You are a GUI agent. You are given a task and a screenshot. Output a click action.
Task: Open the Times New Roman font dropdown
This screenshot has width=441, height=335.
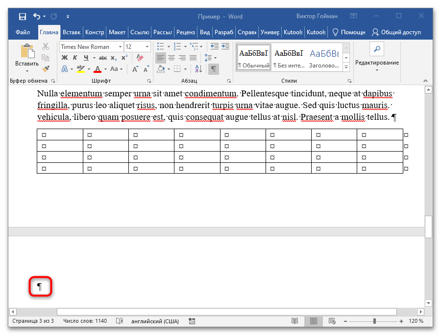pos(120,46)
